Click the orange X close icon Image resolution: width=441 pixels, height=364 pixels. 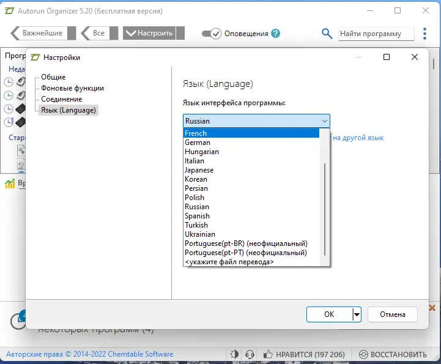432,308
